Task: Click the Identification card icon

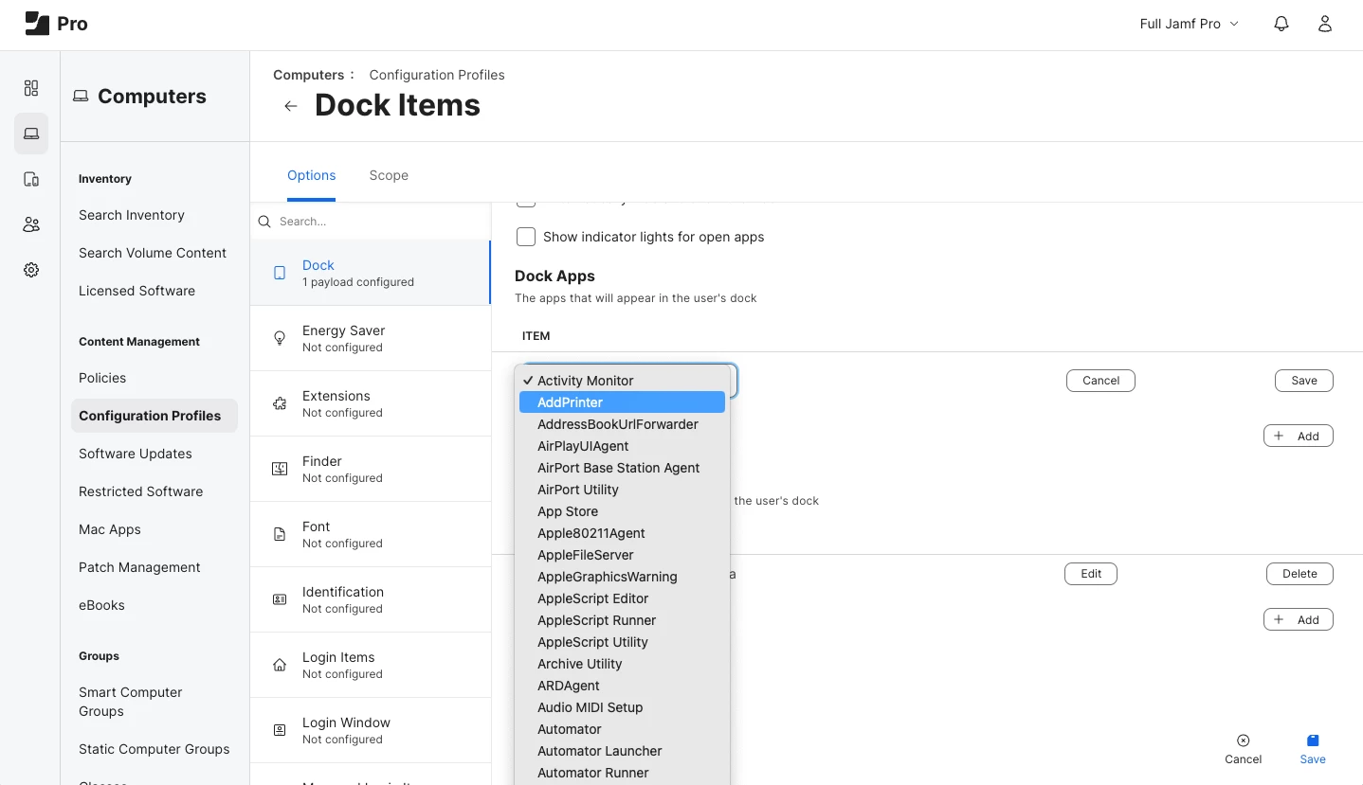Action: coord(280,599)
